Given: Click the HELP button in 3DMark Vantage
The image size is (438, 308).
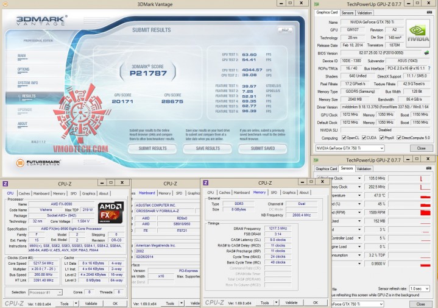Looking at the screenshot, I should tap(285, 30).
